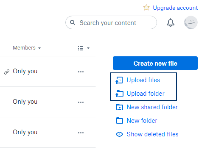Click the Upload files icon
213x155 pixels.
point(119,80)
